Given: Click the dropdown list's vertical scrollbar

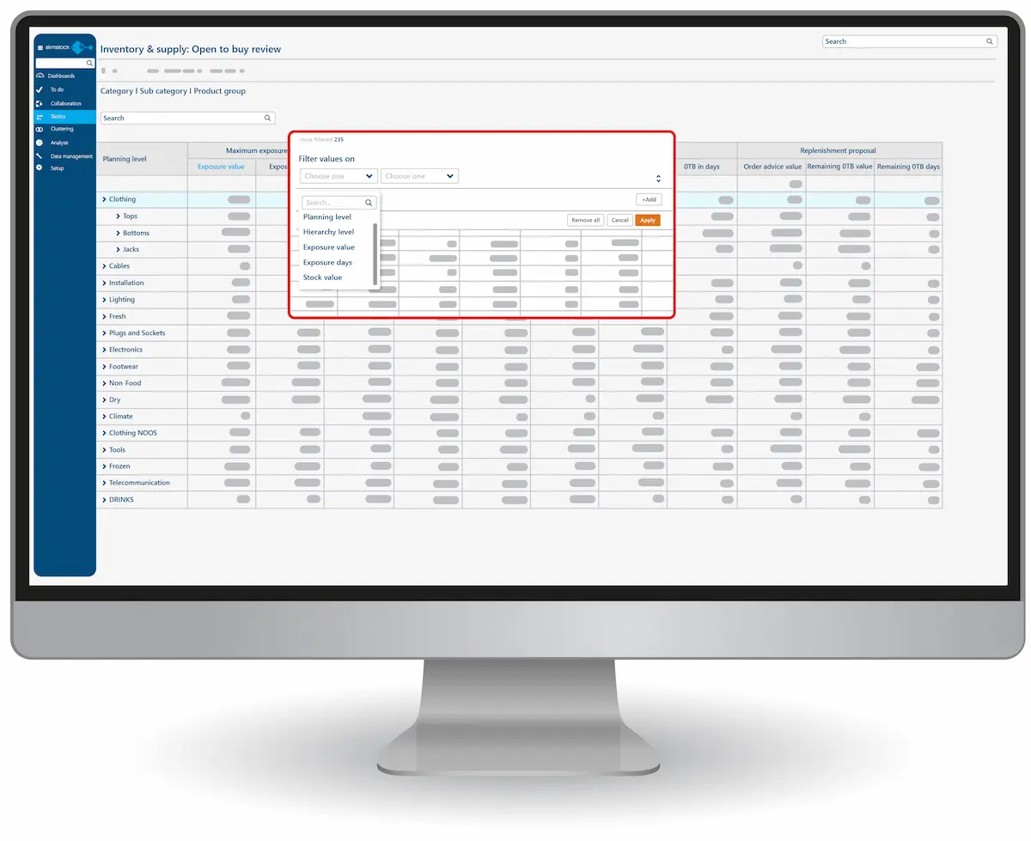Looking at the screenshot, I should [375, 254].
